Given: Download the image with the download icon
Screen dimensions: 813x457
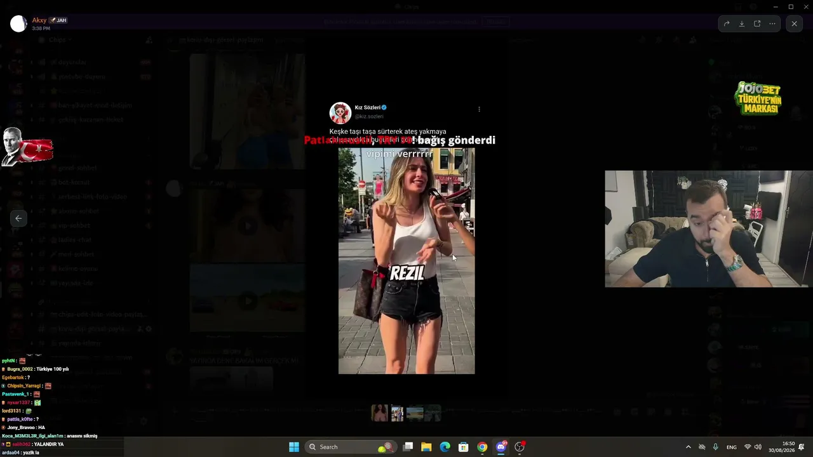Looking at the screenshot, I should click(x=742, y=23).
